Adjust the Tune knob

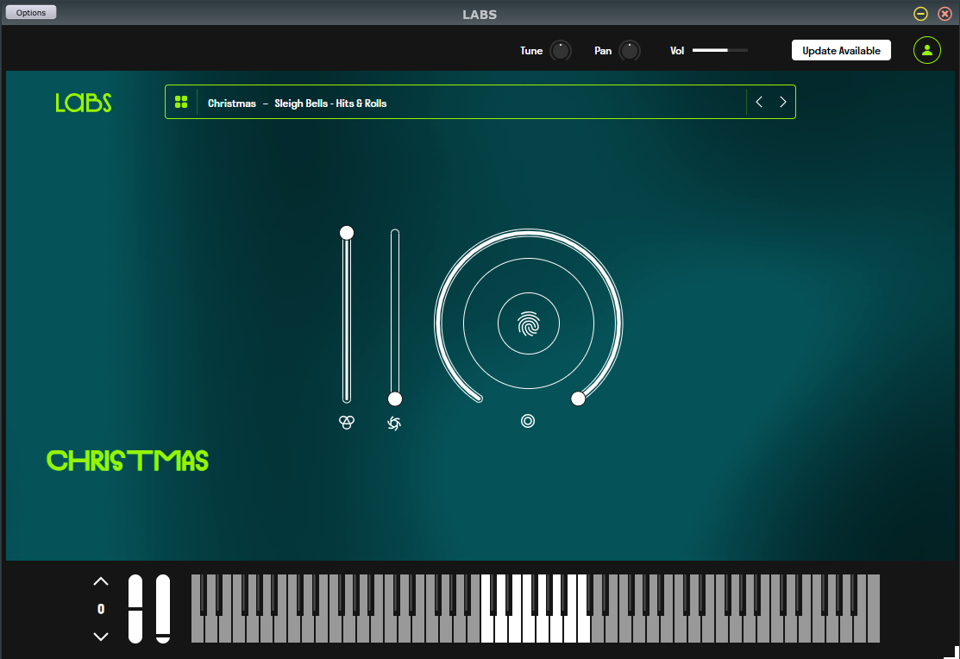click(x=560, y=51)
